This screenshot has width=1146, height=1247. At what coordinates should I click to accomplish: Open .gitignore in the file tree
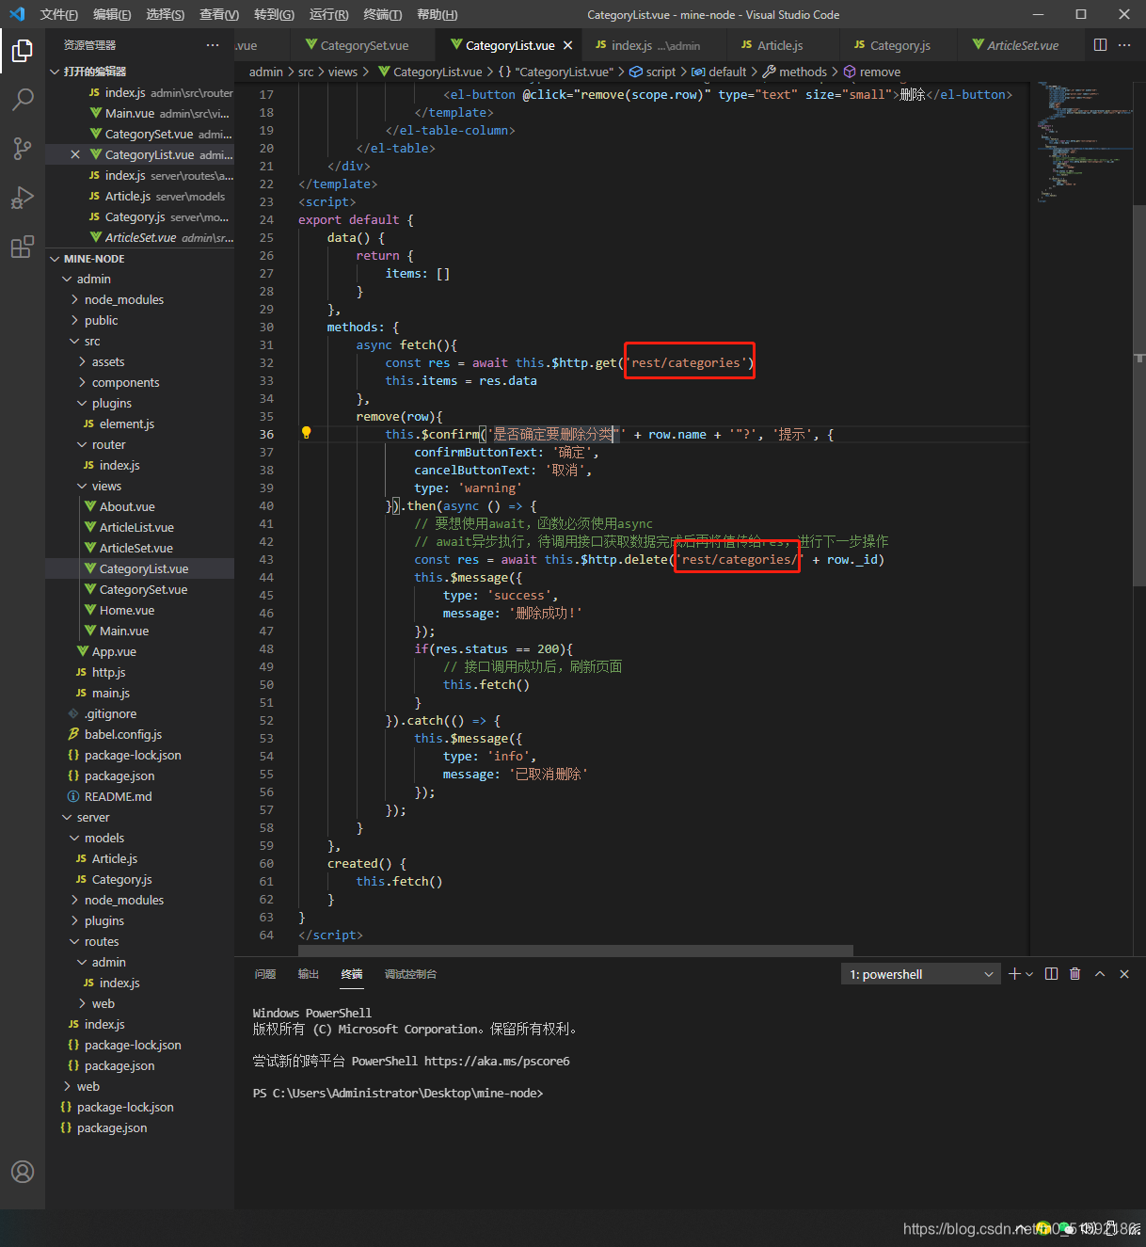pyautogui.click(x=139, y=713)
